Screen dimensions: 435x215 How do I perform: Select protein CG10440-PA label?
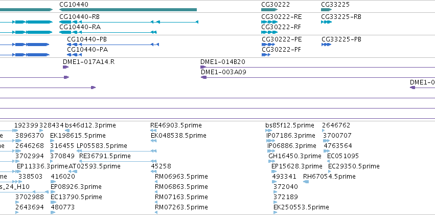tap(87, 50)
